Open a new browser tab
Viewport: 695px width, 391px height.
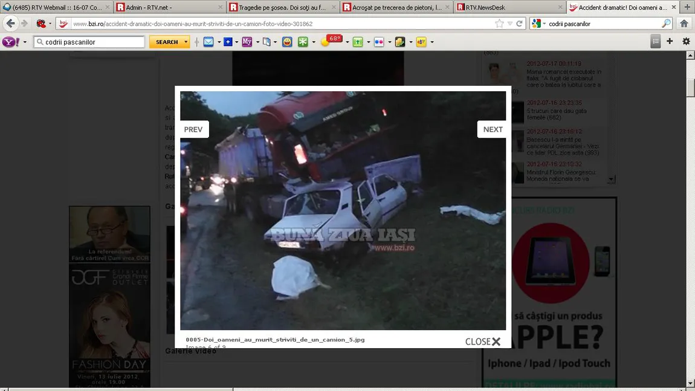point(688,7)
